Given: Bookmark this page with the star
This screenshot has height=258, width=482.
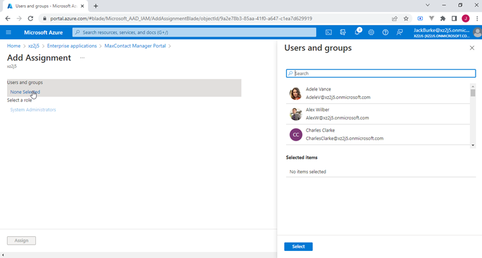Looking at the screenshot, I should point(406,19).
